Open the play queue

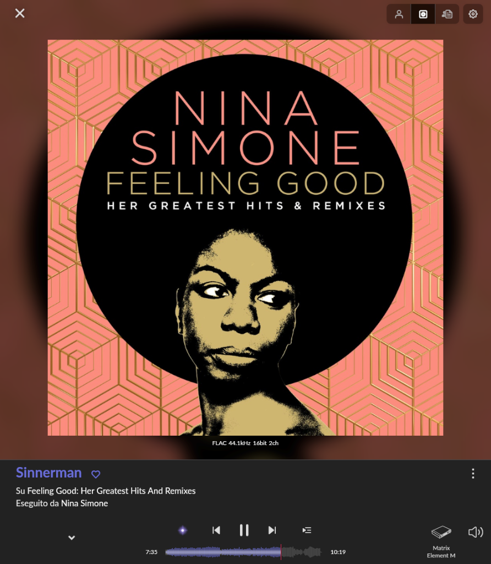click(x=307, y=530)
